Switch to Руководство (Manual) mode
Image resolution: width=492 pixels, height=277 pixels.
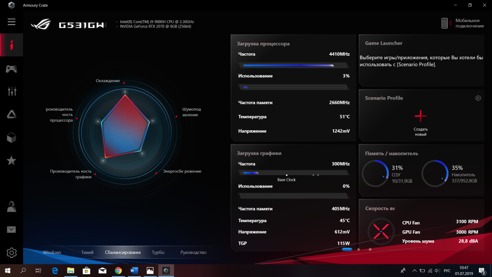[x=193, y=252]
